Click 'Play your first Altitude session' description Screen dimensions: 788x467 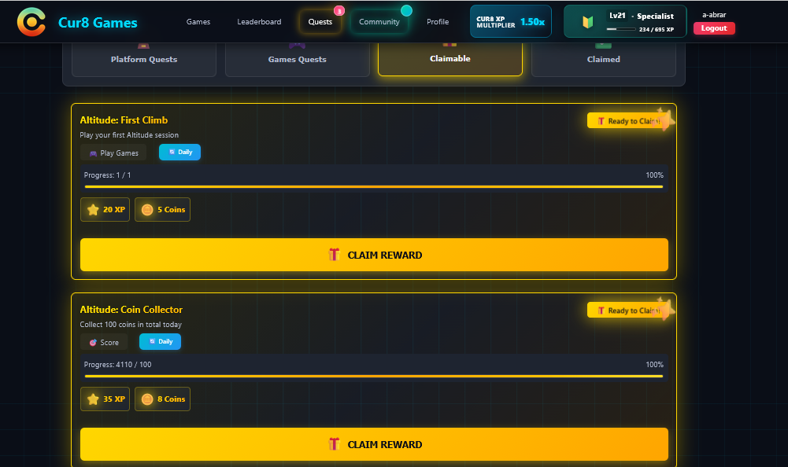[129, 135]
